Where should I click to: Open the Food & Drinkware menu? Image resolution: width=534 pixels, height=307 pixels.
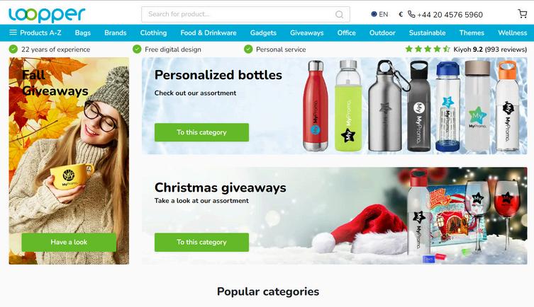point(208,33)
